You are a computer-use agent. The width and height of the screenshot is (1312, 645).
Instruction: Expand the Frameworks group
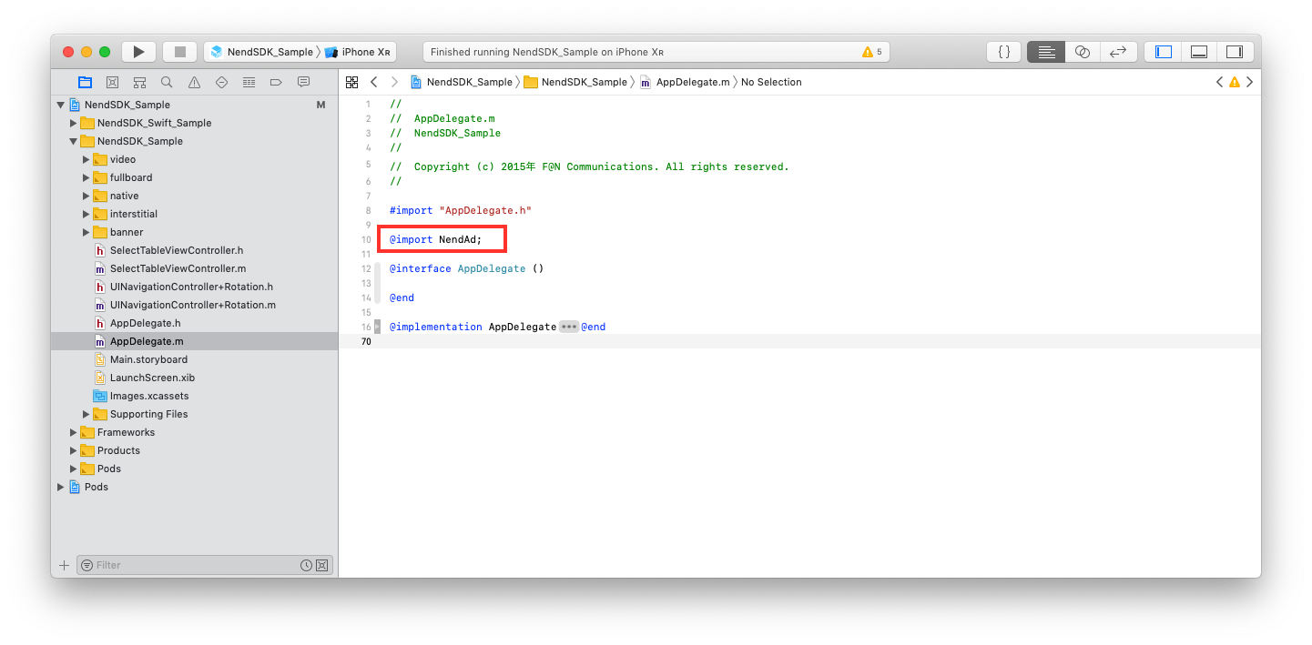point(74,432)
